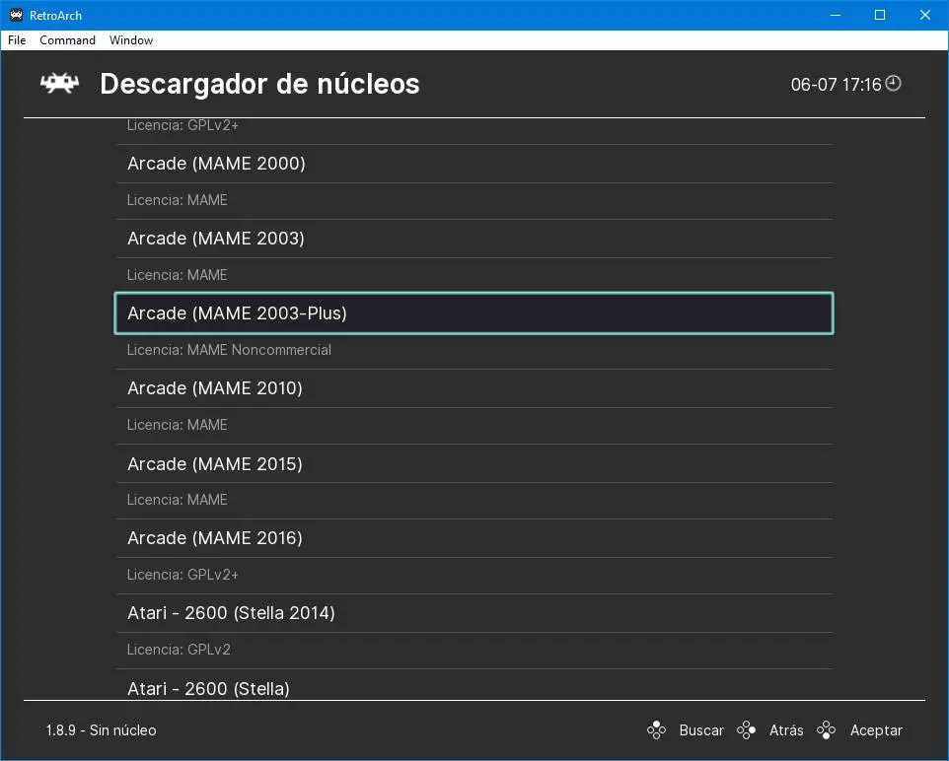Select the highlighted Arcade (MAME 2003-Plus) core
The width and height of the screenshot is (949, 761).
pos(474,313)
